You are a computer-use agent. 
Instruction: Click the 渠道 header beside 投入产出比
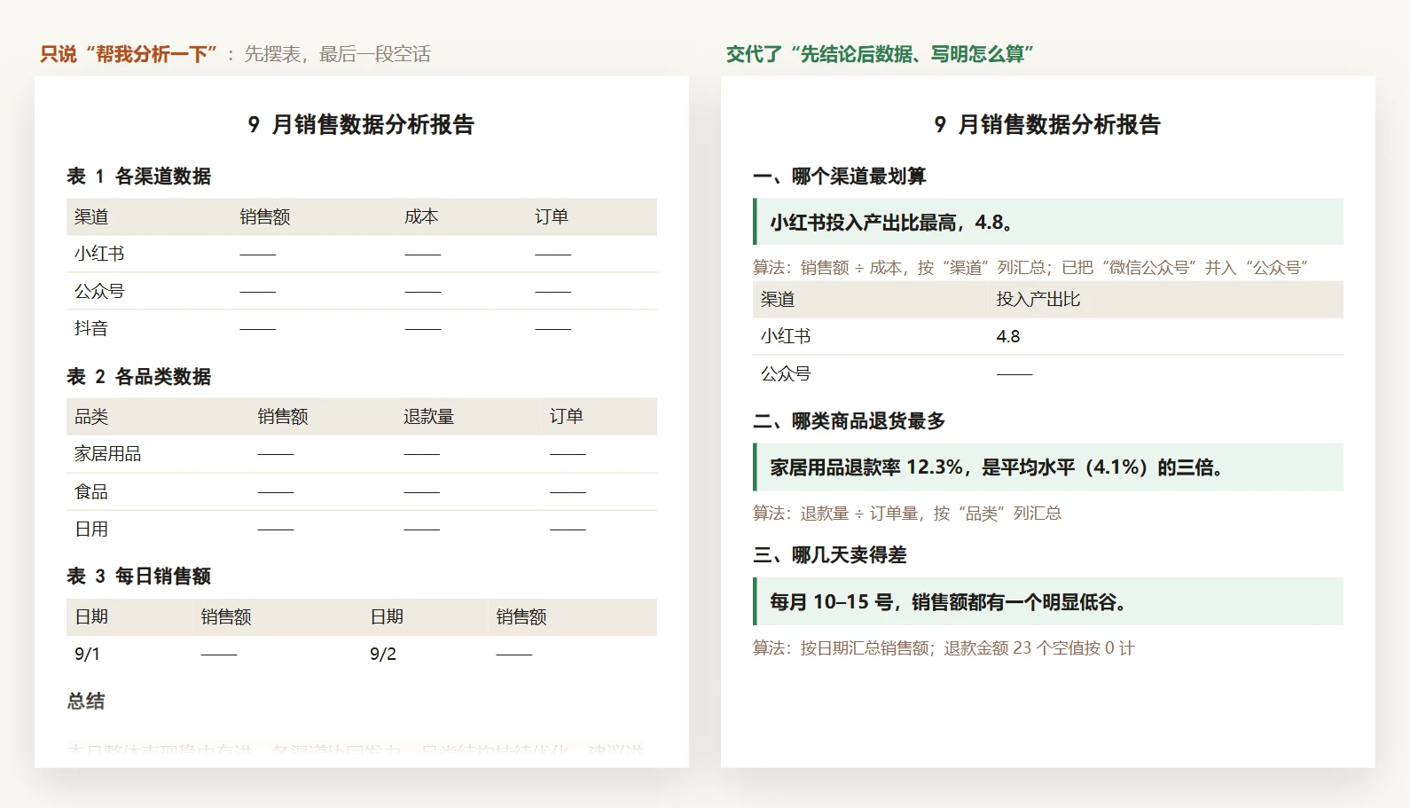pos(778,300)
